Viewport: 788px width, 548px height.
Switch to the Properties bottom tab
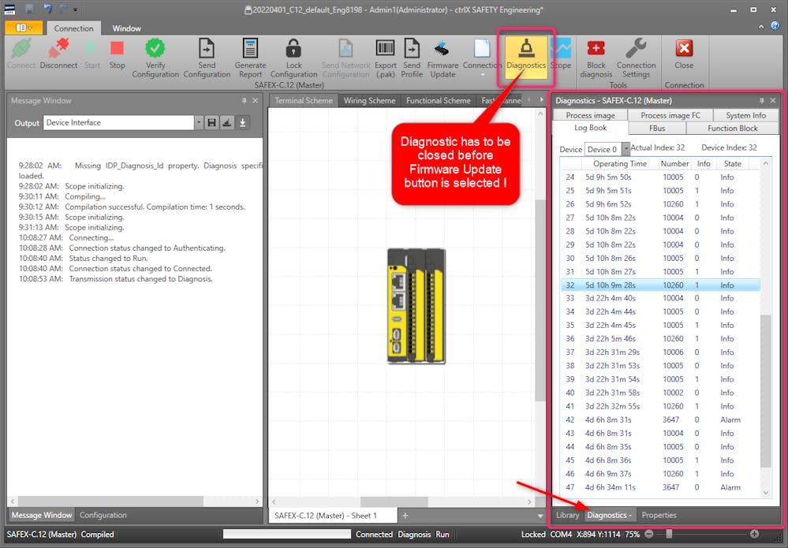659,516
